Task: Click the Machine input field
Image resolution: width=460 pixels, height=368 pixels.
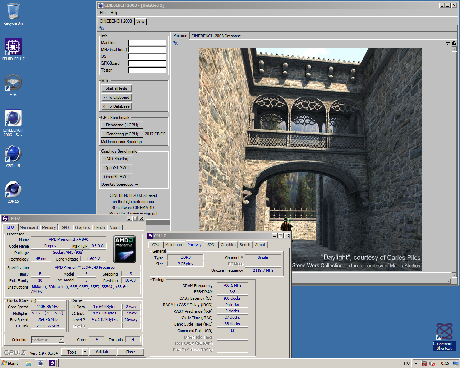Action: click(x=147, y=43)
